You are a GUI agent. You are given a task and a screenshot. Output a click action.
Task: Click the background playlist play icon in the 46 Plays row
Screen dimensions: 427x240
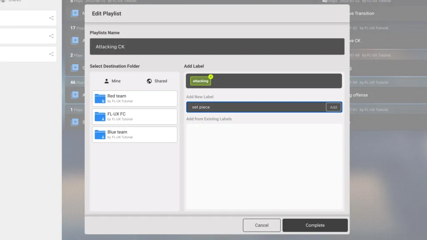pyautogui.click(x=75, y=95)
